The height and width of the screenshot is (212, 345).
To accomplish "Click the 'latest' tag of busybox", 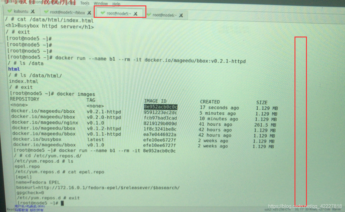I will [x=96, y=140].
